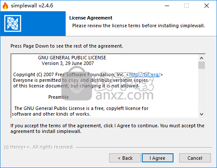Click the empty scrollbar track below the thumb

pyautogui.click(x=201, y=90)
